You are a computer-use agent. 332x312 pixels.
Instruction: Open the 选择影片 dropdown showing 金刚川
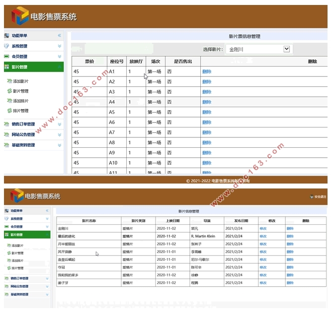(259, 49)
